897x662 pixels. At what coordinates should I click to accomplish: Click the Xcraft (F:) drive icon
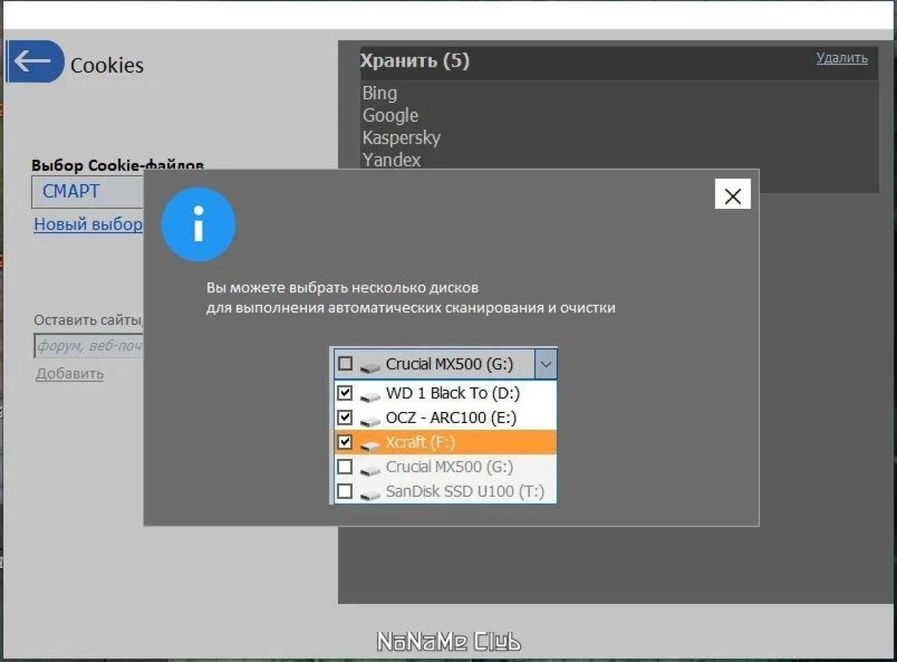click(370, 445)
